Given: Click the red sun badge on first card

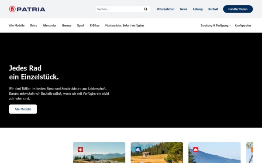Looking at the screenshot, I should pos(80,150).
